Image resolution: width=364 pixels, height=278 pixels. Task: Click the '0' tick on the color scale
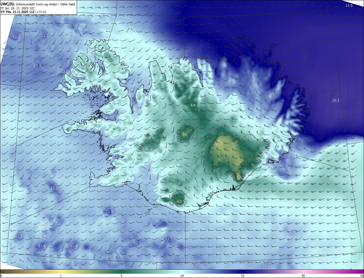point(1,276)
